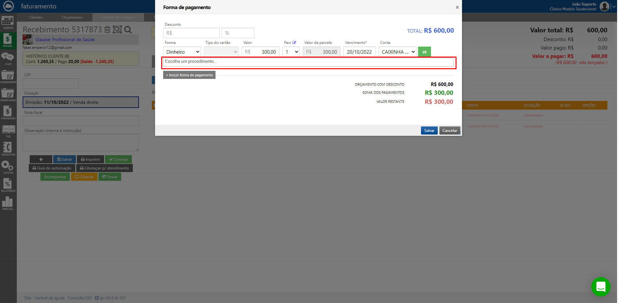The width and height of the screenshot is (620, 303).
Task: Open the TISS module in the sidebar
Action: click(8, 131)
